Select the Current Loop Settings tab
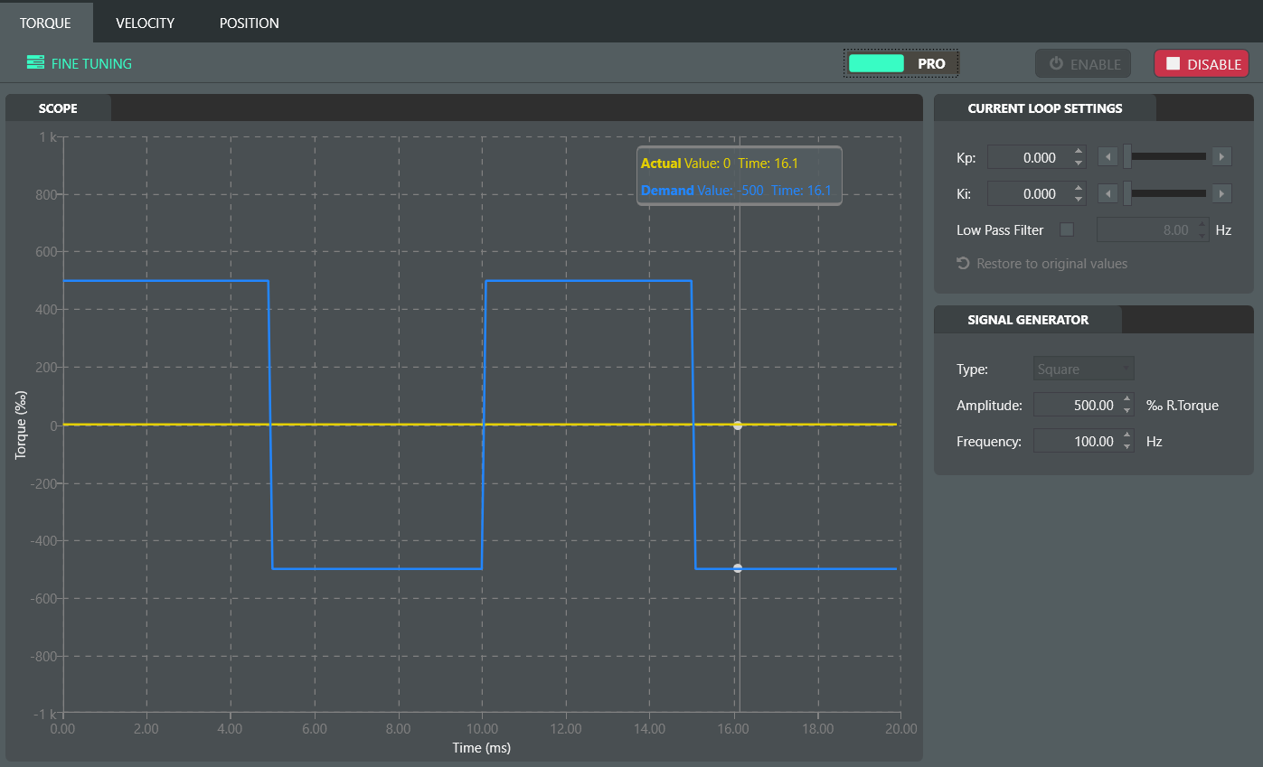Image resolution: width=1263 pixels, height=767 pixels. tap(1045, 108)
